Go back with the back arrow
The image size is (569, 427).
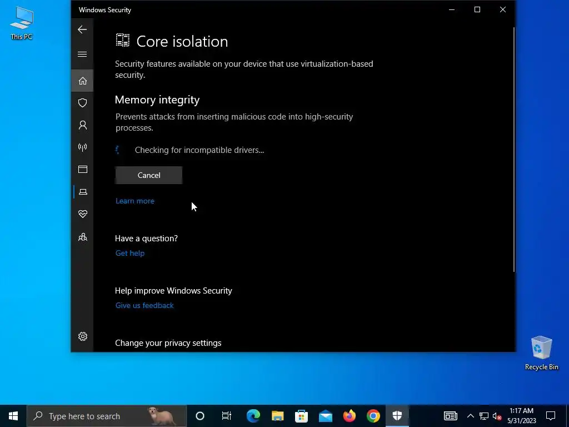82,29
